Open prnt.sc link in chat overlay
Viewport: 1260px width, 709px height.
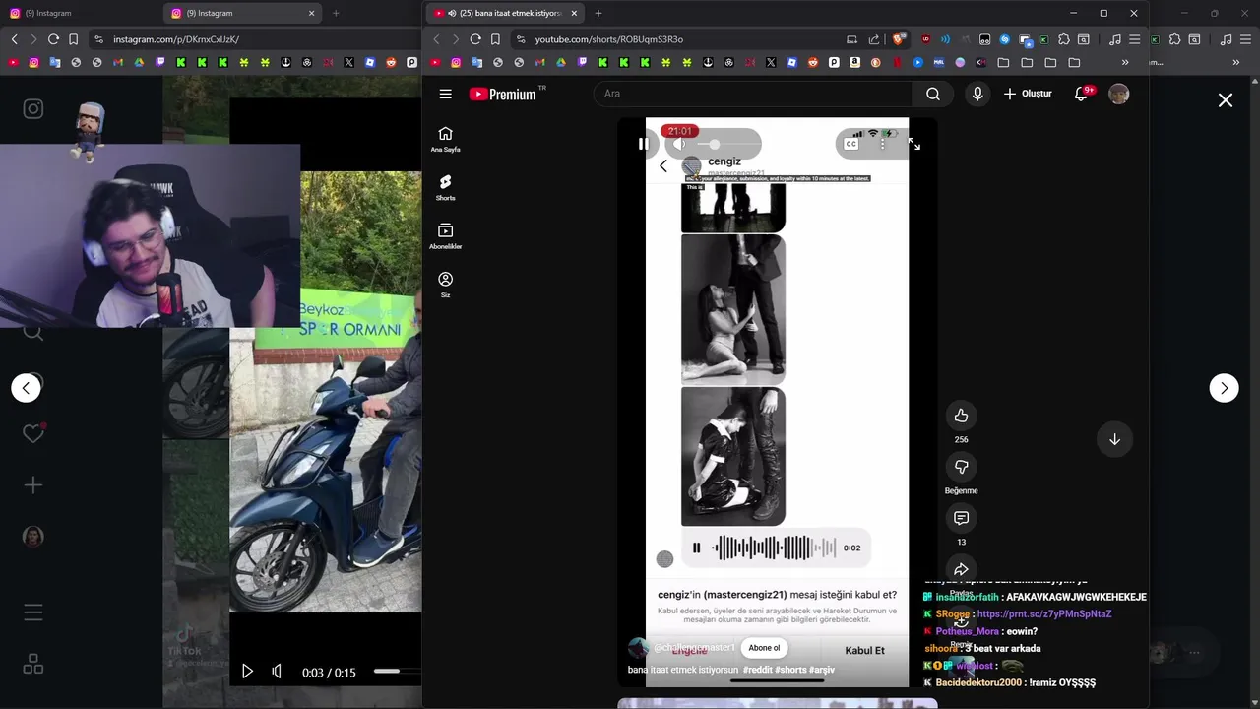tap(1044, 613)
